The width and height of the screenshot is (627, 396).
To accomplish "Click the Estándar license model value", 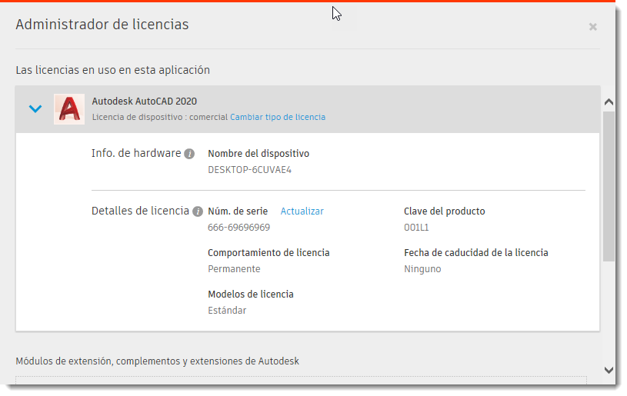I will coord(227,311).
